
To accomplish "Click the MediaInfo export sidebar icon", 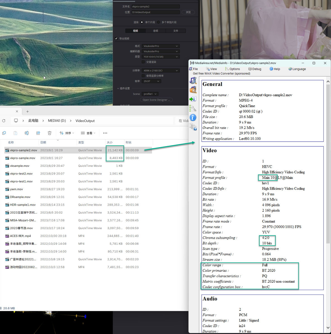I will [x=193, y=99].
